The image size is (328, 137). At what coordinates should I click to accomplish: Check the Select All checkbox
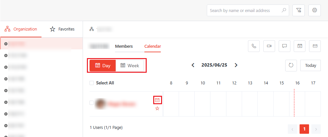click(91, 83)
